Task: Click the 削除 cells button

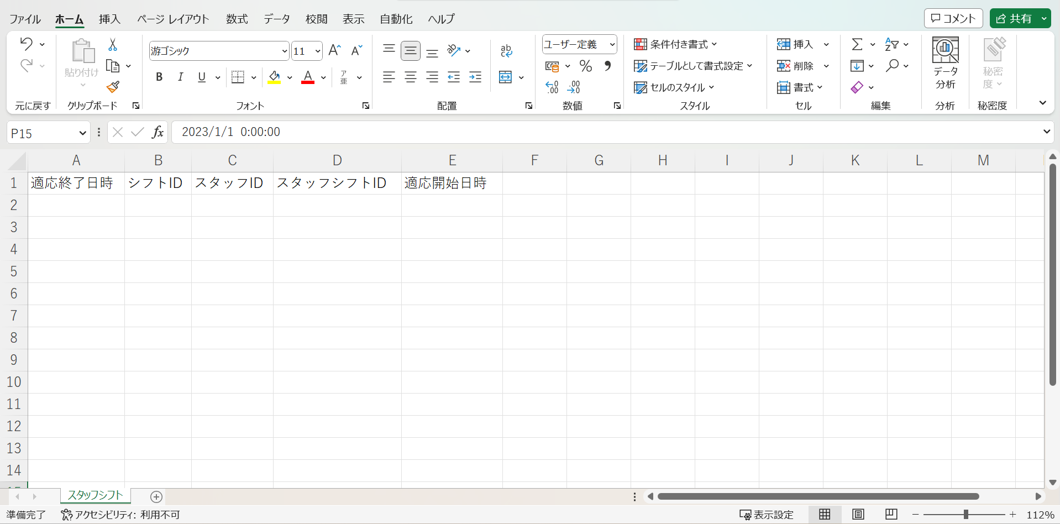Action: 795,66
